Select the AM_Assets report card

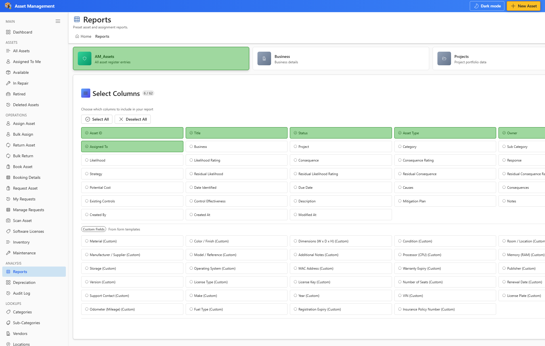click(x=161, y=58)
